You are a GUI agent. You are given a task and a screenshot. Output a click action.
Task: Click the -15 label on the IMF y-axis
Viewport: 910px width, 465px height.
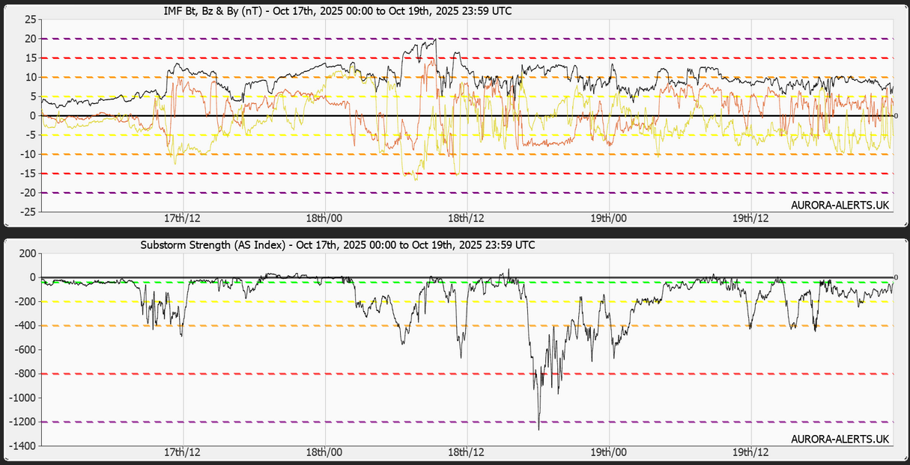pyautogui.click(x=27, y=173)
